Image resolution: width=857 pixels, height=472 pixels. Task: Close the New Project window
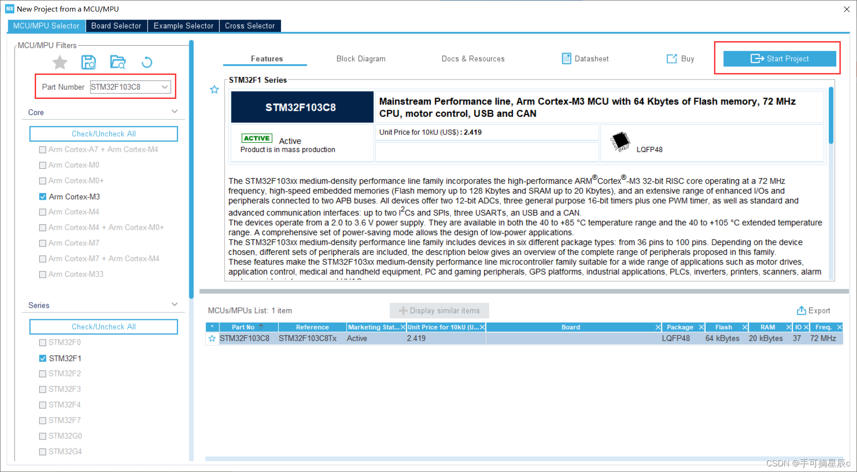[846, 9]
